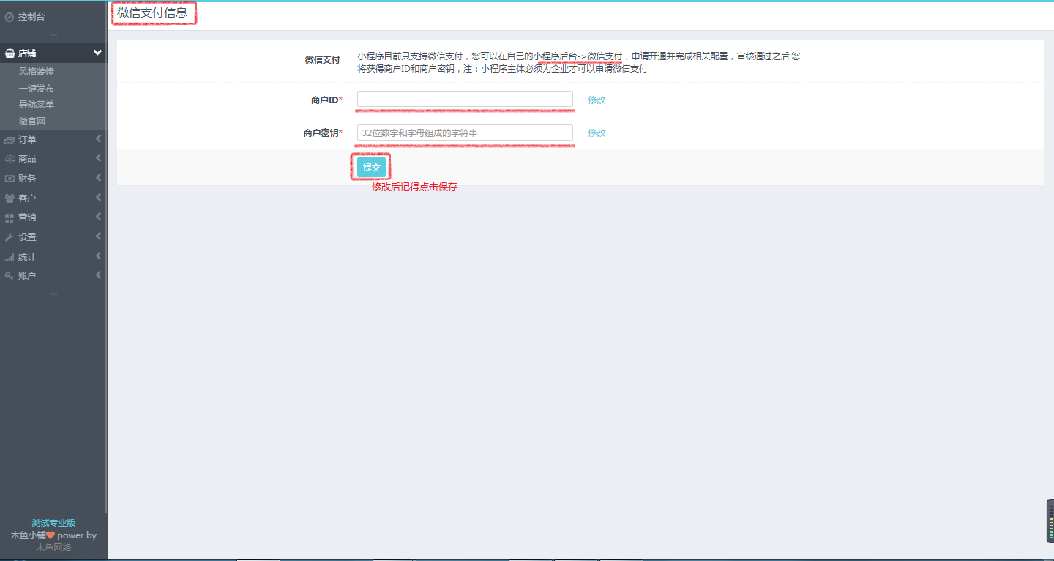Click 修改 link next to 商户密钥 field
Image resolution: width=1054 pixels, height=561 pixels.
coord(597,133)
